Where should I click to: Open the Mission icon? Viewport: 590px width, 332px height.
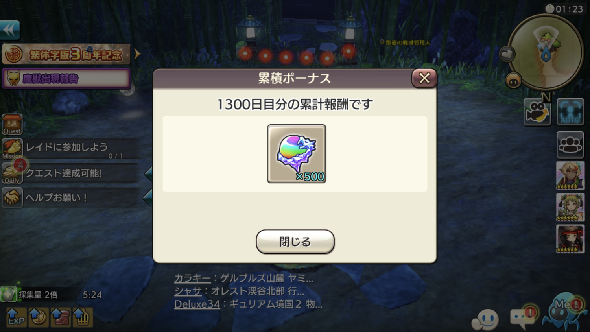coord(12,149)
